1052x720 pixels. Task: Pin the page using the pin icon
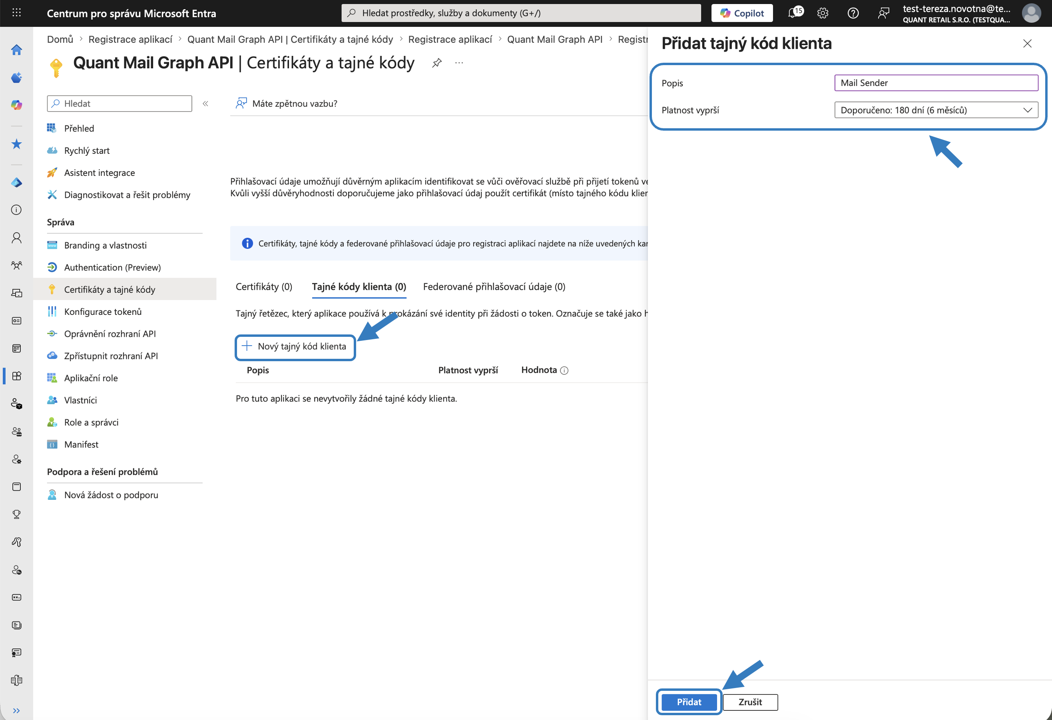436,63
